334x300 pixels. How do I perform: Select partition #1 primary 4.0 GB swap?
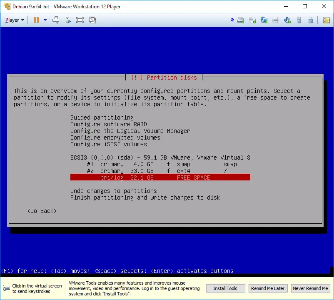pos(160,164)
